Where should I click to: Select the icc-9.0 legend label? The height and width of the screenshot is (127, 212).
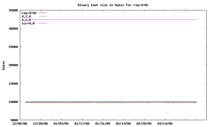[28, 23]
